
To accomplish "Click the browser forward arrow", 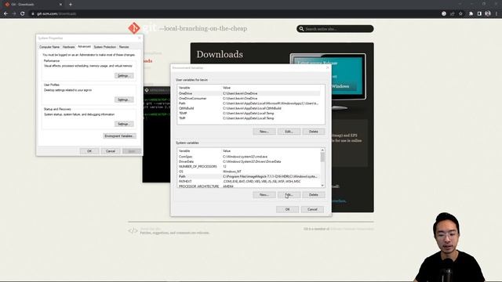I will coord(14,14).
